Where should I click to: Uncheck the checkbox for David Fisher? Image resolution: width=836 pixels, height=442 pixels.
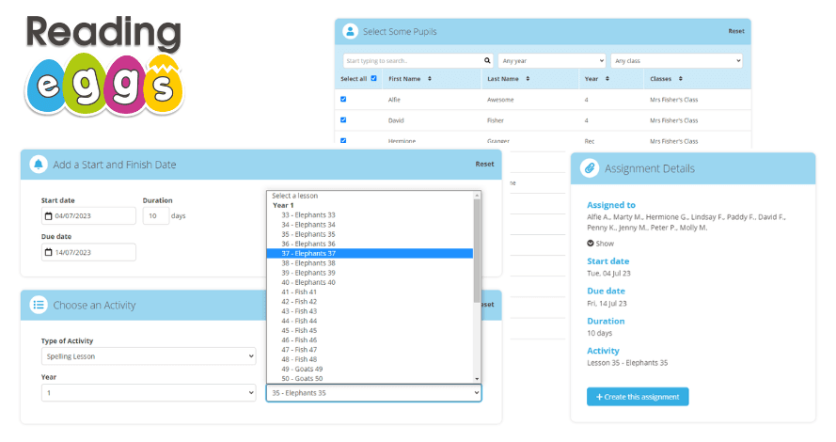(343, 119)
